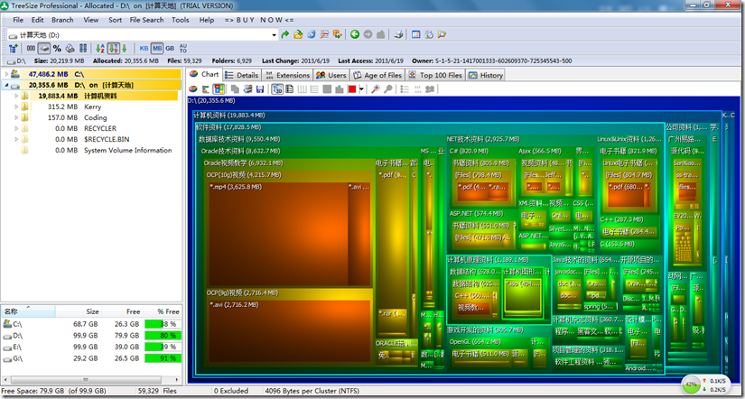Click the *.avi (2,716.2 MB) treemap block
Viewport: 745px width, 399px height.
pos(289,330)
